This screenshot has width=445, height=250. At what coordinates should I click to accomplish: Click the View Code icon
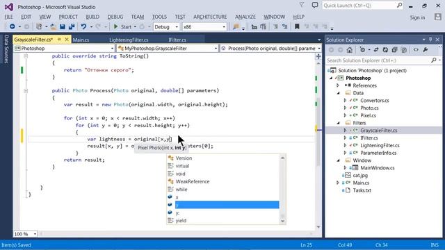[x=416, y=50]
